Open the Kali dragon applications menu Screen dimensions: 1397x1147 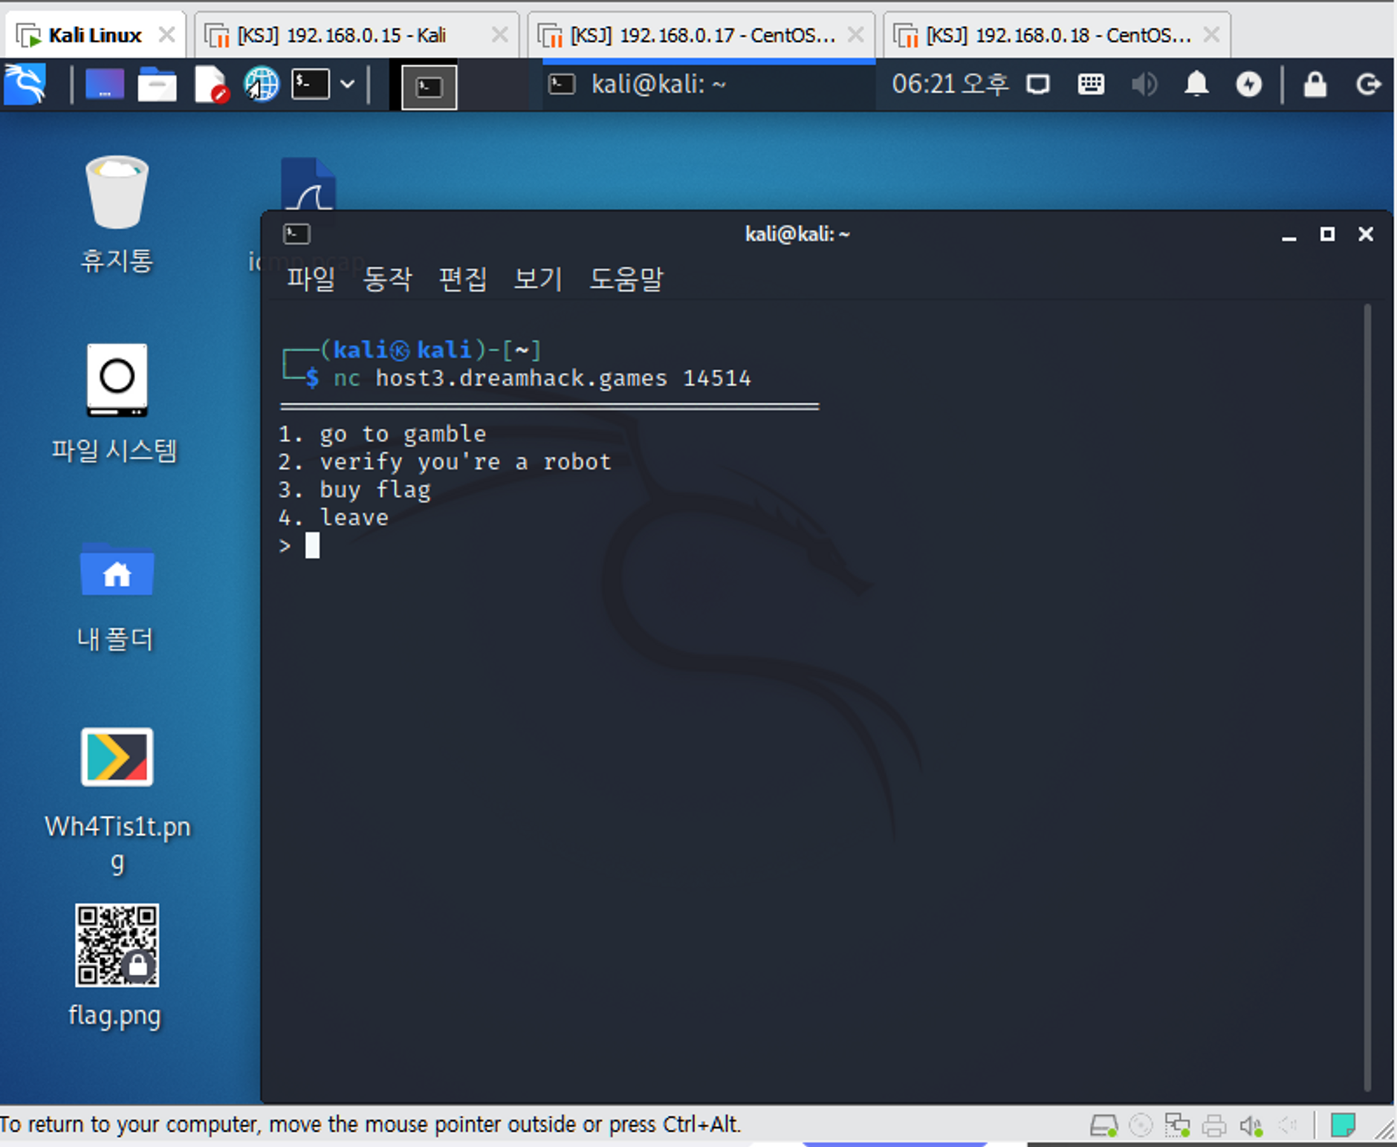point(25,85)
